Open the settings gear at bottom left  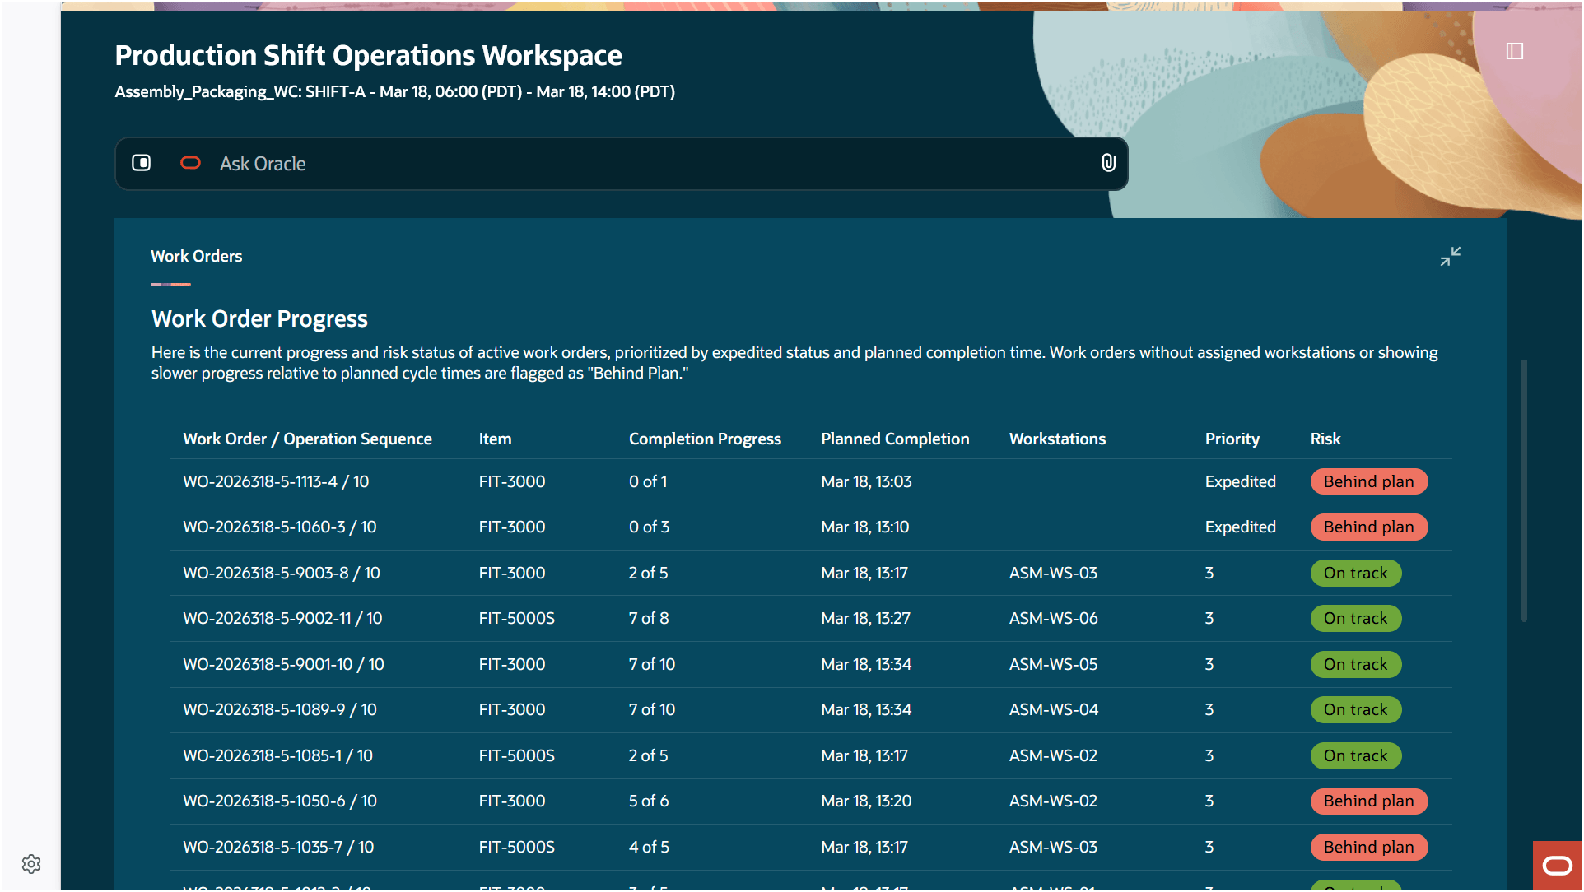[30, 863]
